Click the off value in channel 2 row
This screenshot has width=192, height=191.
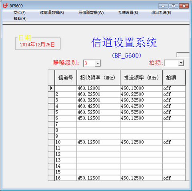pyautogui.click(x=174, y=94)
